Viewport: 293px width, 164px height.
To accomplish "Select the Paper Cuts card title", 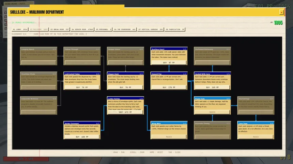I will tap(200, 99).
